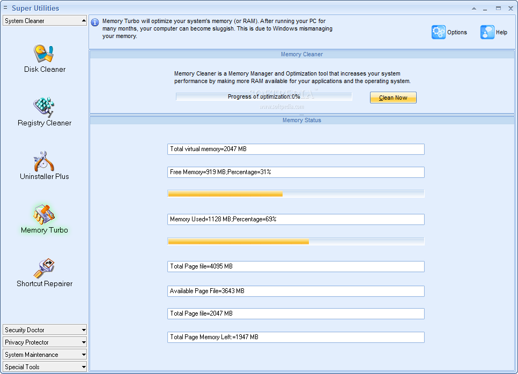
Task: Click the Total Page Memory Left field
Action: tap(296, 337)
